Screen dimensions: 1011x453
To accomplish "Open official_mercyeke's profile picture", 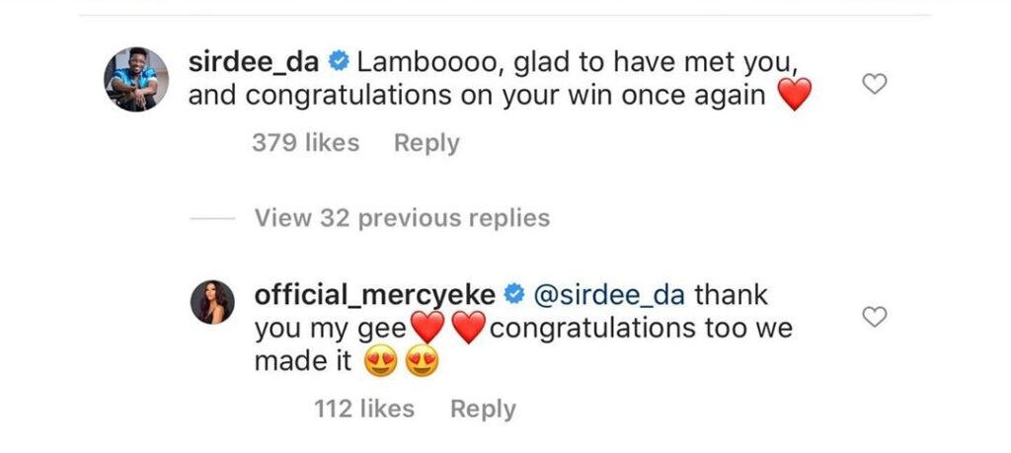I will pos(212,302).
